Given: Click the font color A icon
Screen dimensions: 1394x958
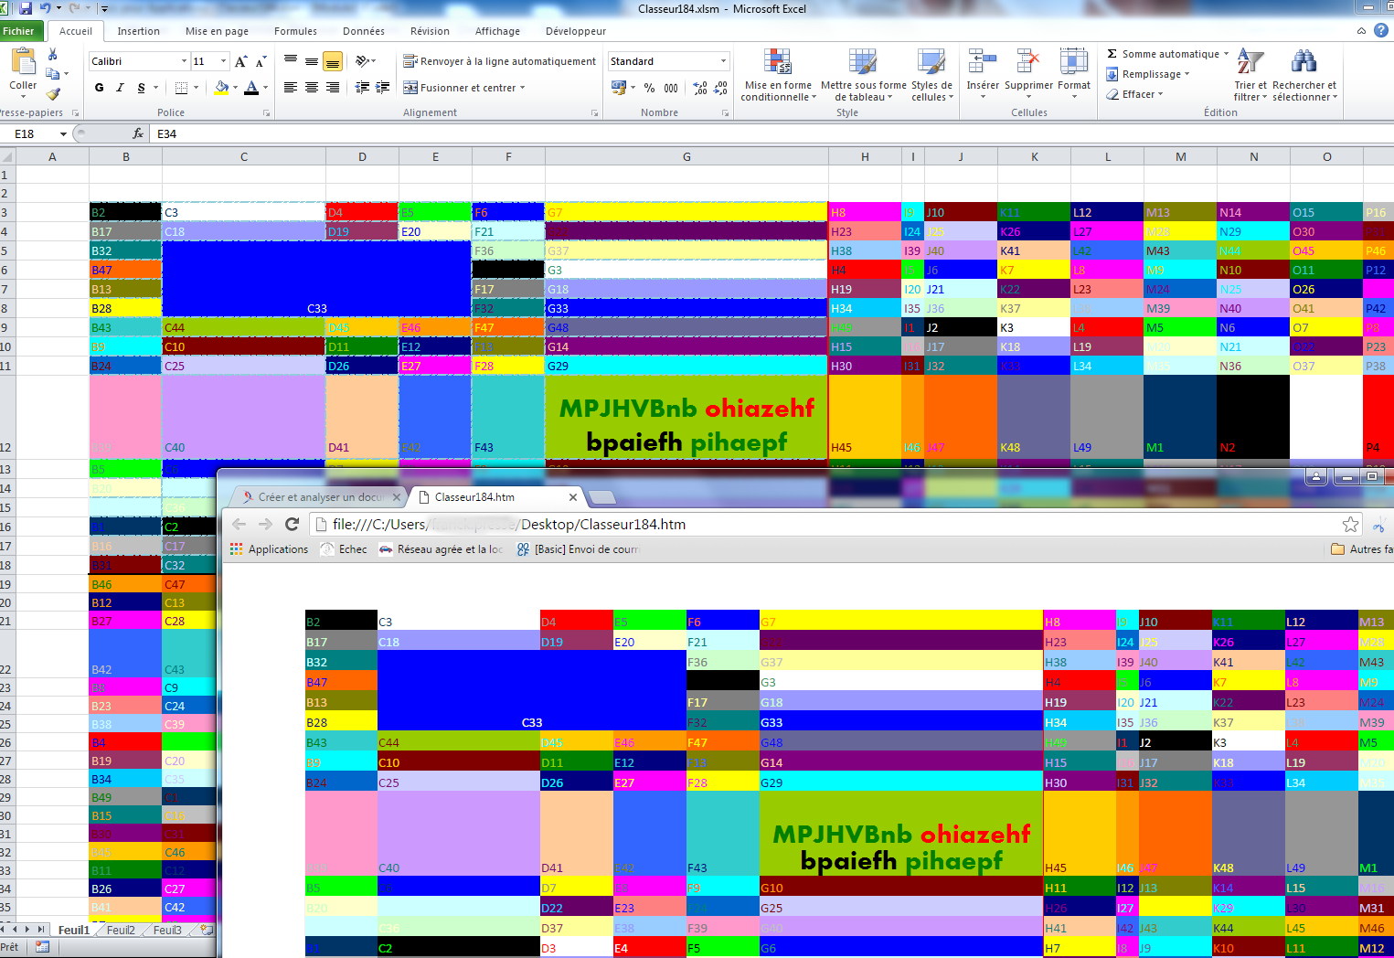Looking at the screenshot, I should (x=251, y=88).
